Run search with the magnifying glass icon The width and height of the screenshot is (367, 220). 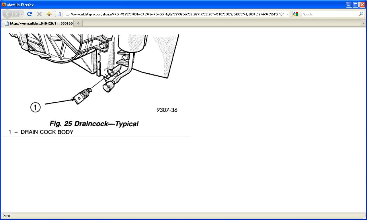pos(361,14)
